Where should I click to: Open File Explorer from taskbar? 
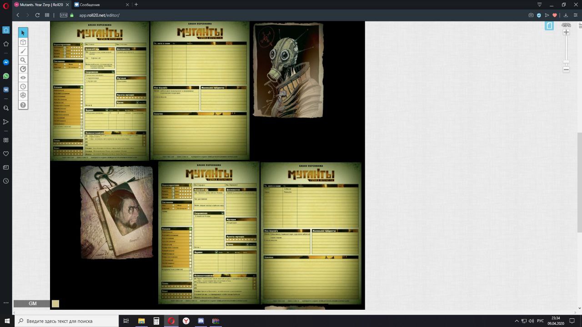pos(141,321)
